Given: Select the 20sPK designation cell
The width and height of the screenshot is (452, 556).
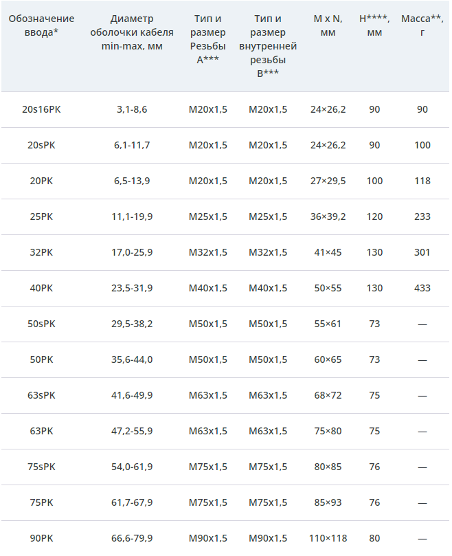Looking at the screenshot, I should [x=41, y=145].
